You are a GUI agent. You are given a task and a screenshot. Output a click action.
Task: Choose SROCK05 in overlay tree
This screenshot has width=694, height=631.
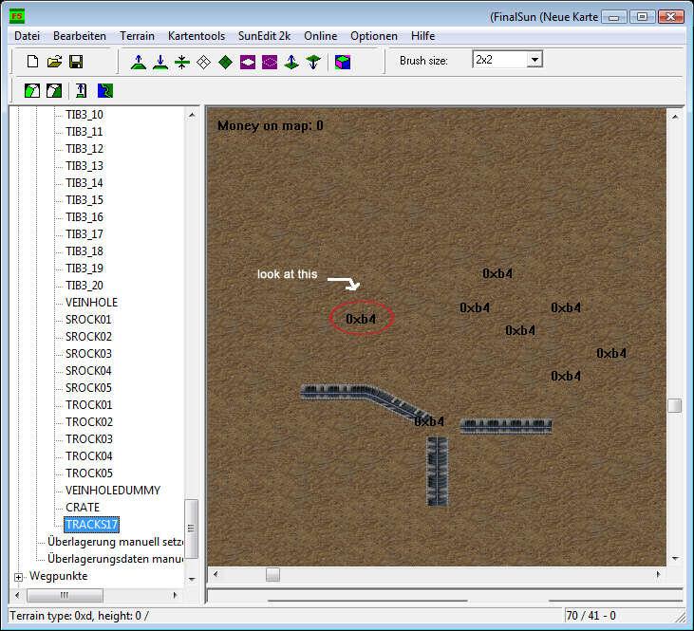pyautogui.click(x=88, y=388)
